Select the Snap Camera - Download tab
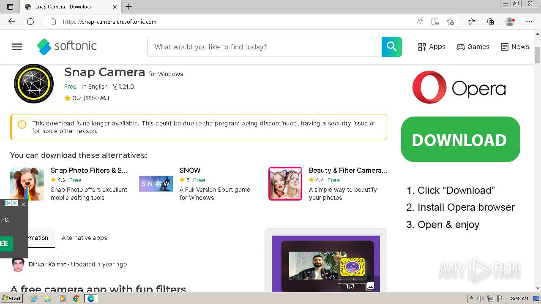Image resolution: width=541 pixels, height=304 pixels. [x=71, y=7]
